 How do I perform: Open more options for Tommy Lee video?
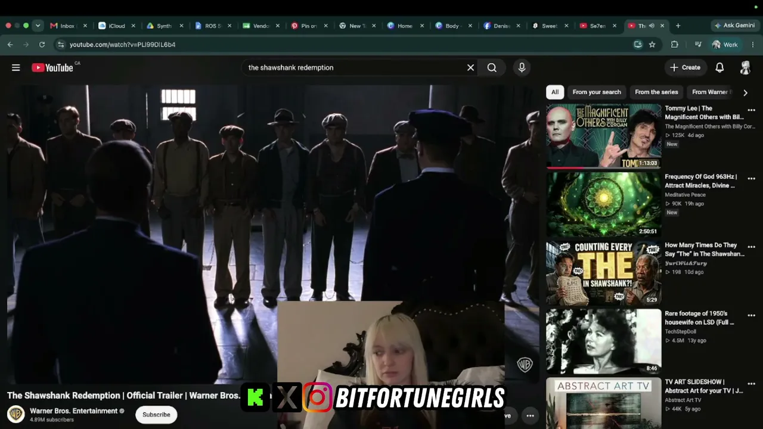point(751,110)
